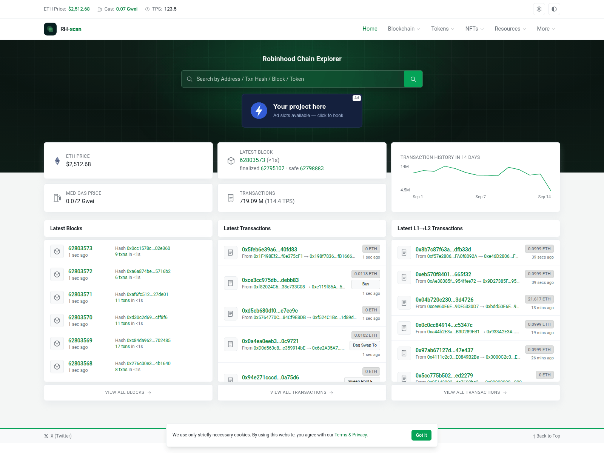Screen dimensions: 604x453
Task: Click the document icon beside Transactions stat
Action: [x=231, y=198]
